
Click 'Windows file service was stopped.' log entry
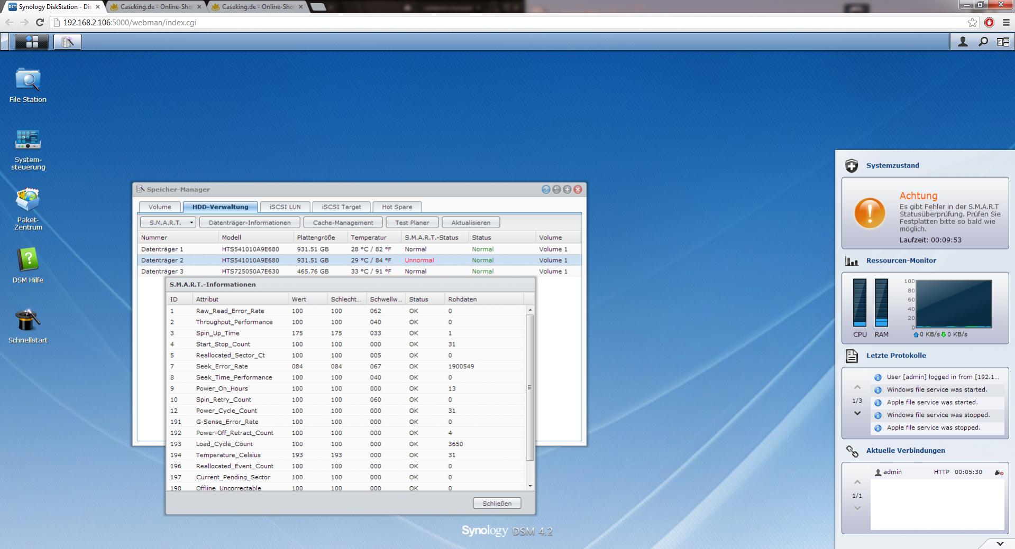tap(938, 415)
